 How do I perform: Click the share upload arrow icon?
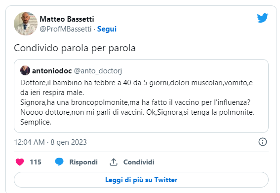(114, 162)
